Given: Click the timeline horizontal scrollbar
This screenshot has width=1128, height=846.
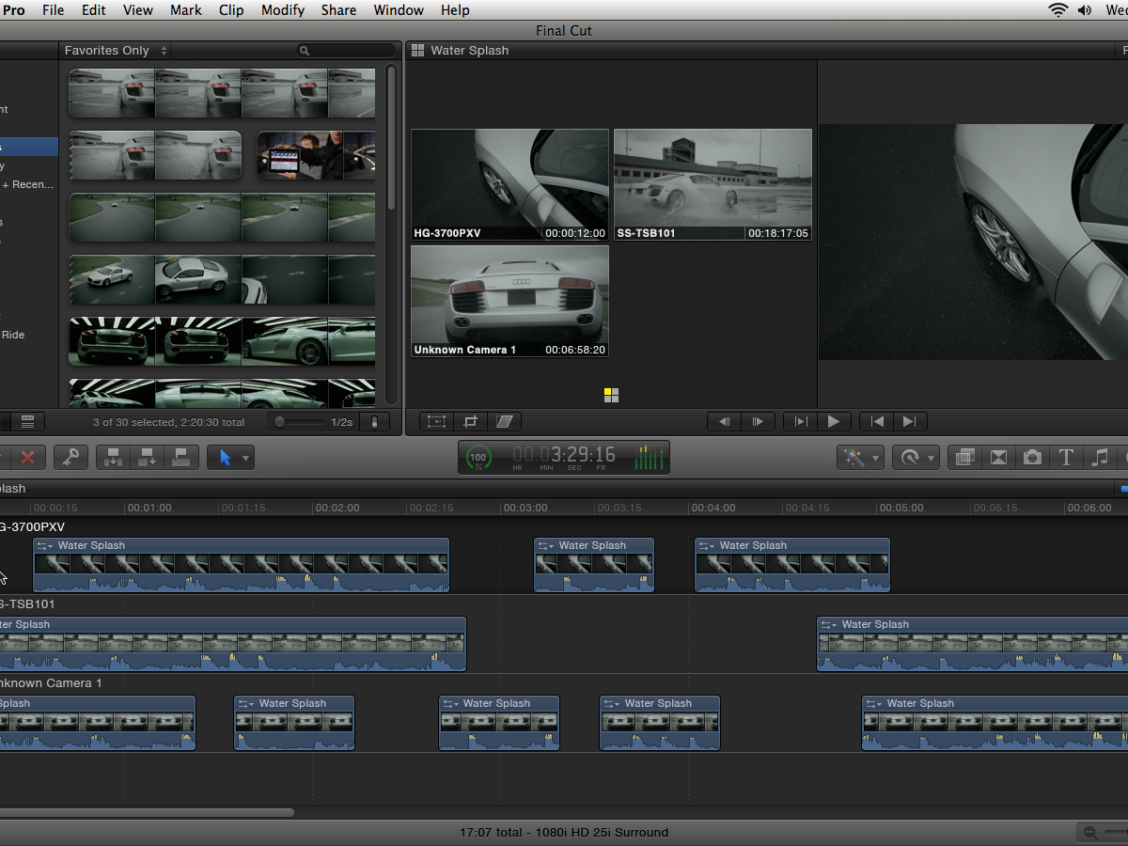Looking at the screenshot, I should click(147, 813).
